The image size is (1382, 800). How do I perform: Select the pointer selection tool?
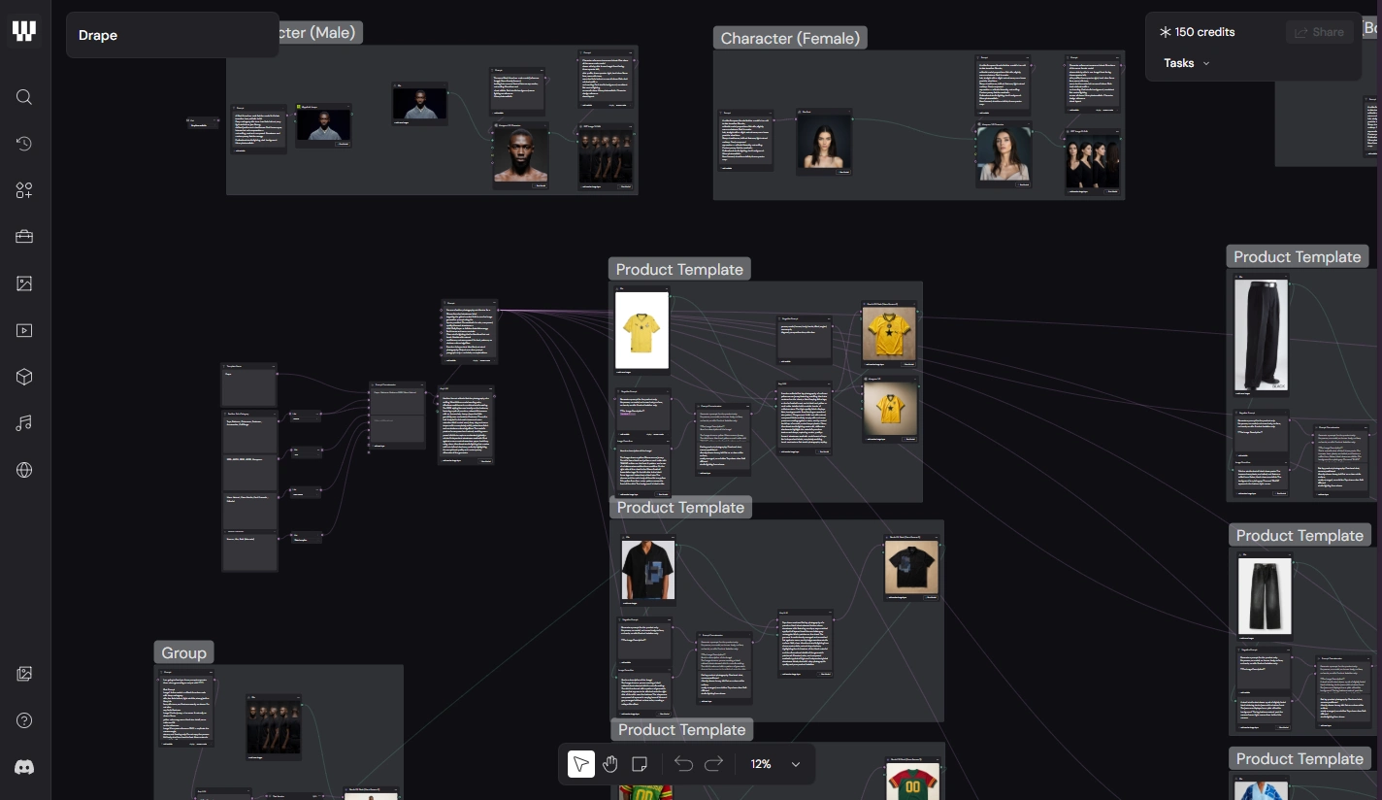580,764
